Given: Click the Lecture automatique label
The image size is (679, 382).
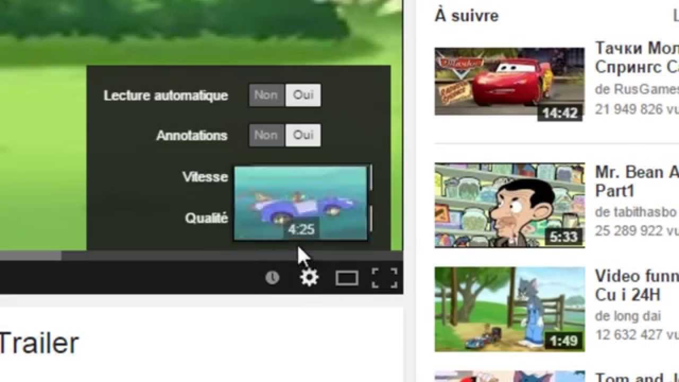Looking at the screenshot, I should click(x=166, y=95).
